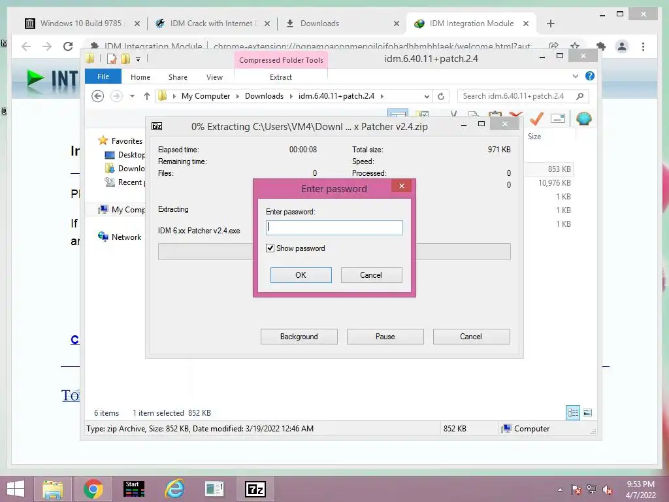Open Explorer help with the question mark icon

(x=590, y=76)
